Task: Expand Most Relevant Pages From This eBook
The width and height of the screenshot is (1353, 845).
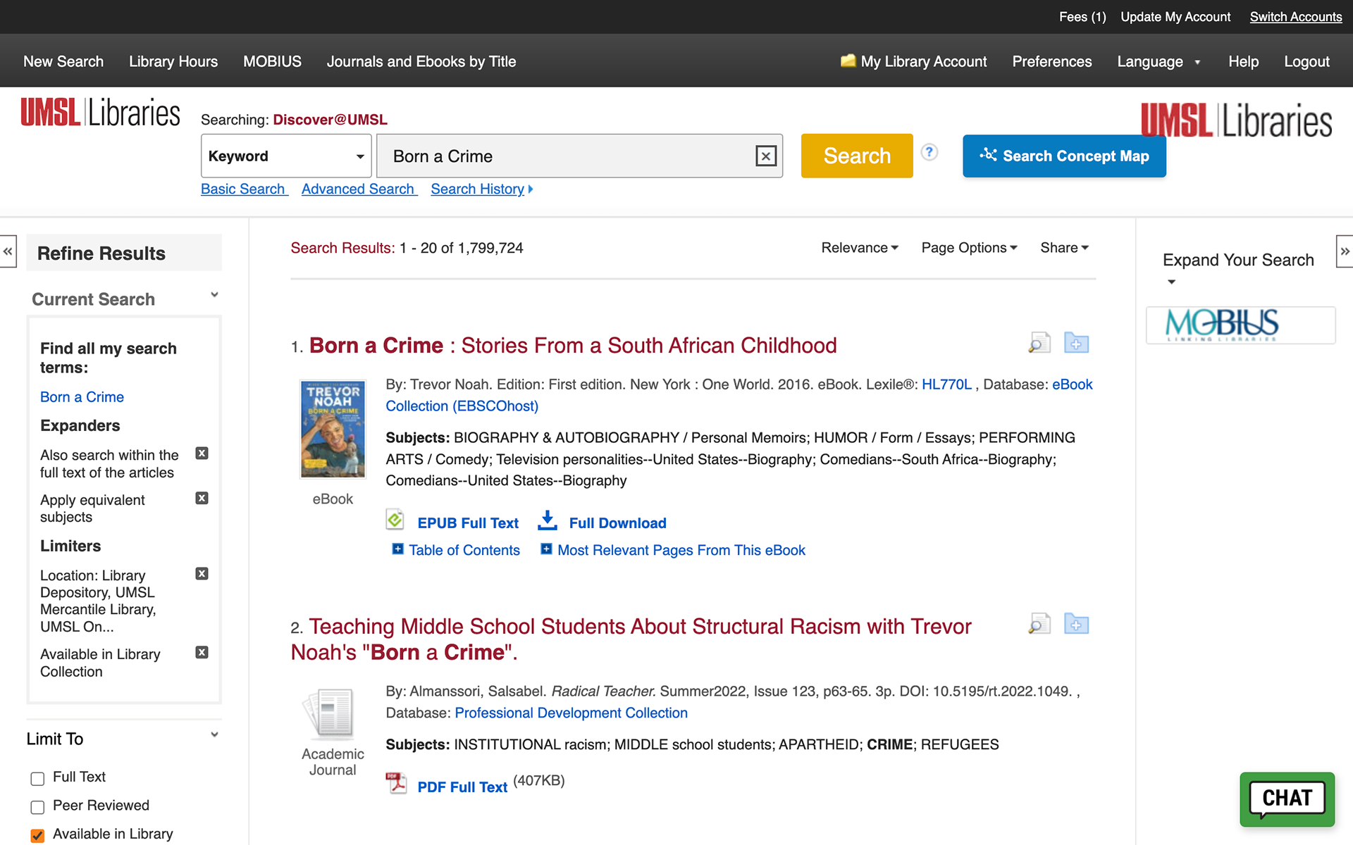Action: click(673, 550)
